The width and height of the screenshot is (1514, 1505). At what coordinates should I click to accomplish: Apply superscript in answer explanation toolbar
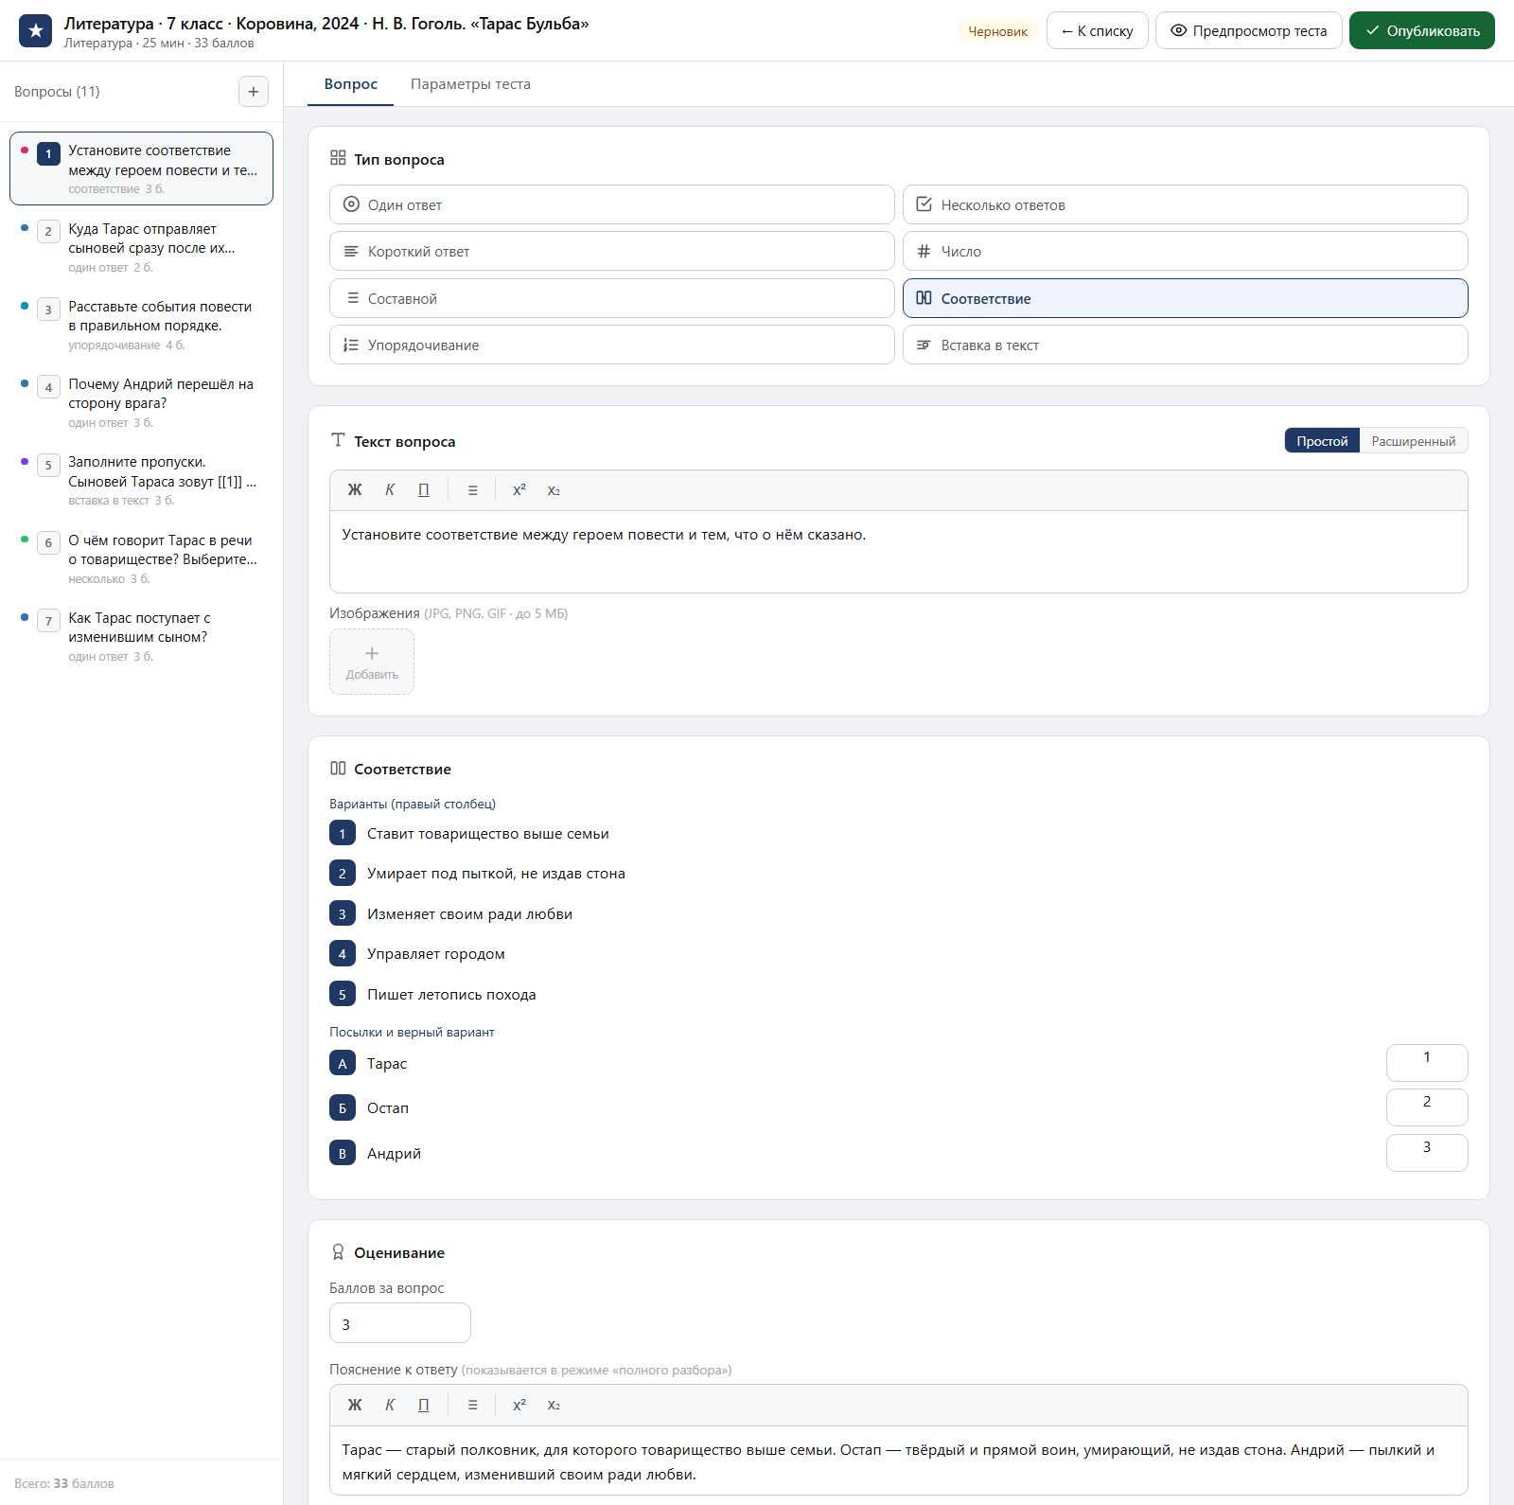click(519, 1406)
